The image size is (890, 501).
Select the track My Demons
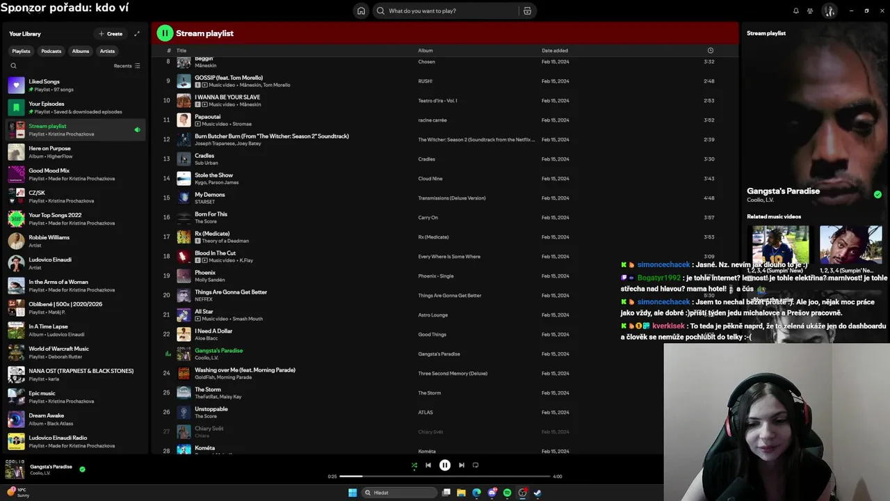click(x=445, y=198)
